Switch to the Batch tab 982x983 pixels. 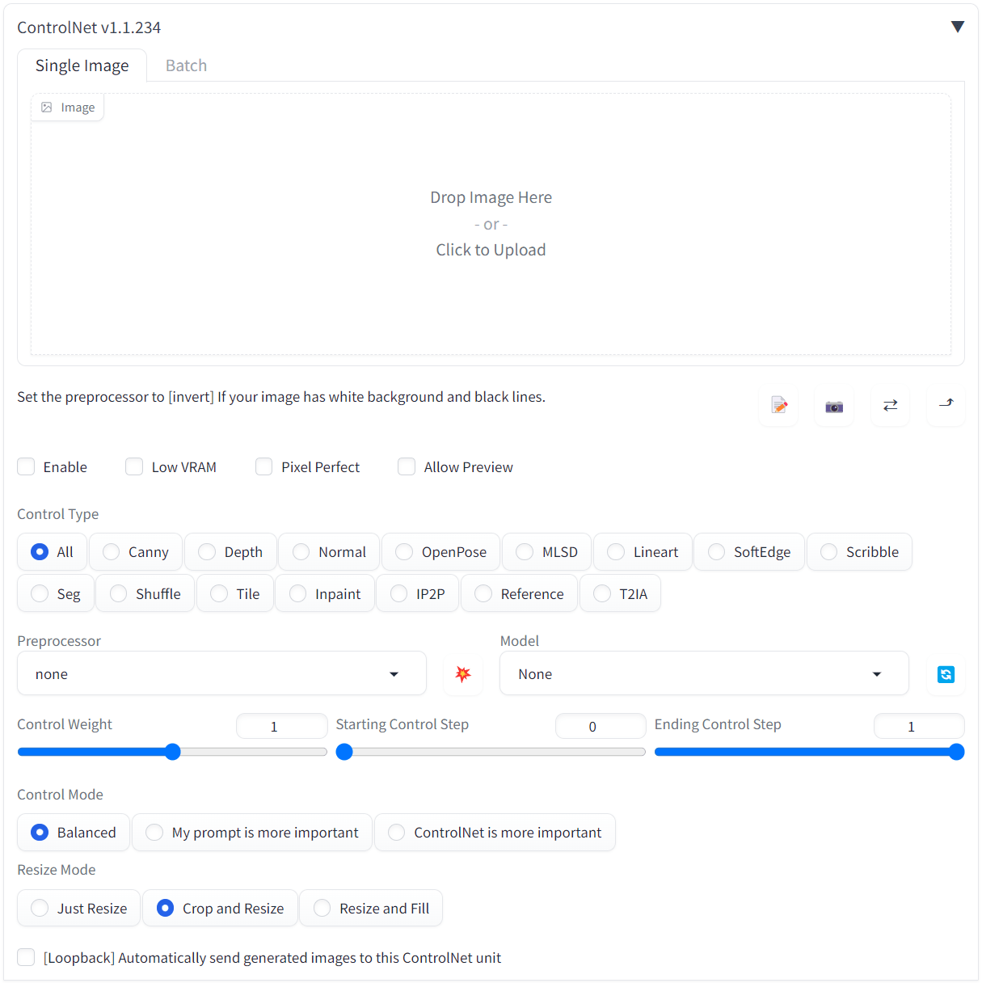(x=186, y=65)
